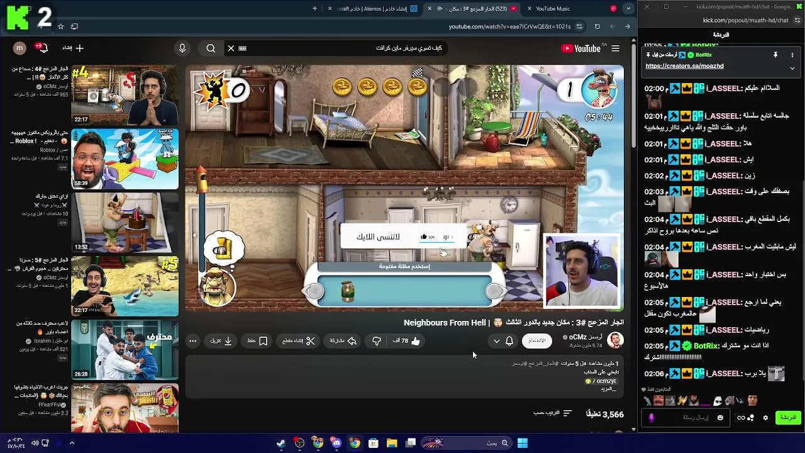805x453 pixels.
Task: Open taskbar volume speaker icon
Action: pos(35,443)
